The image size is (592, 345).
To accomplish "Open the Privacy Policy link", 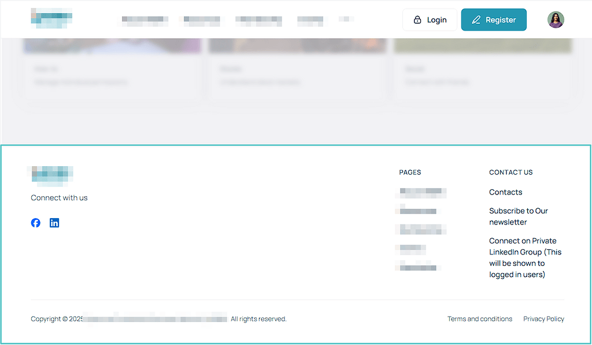I will (543, 318).
